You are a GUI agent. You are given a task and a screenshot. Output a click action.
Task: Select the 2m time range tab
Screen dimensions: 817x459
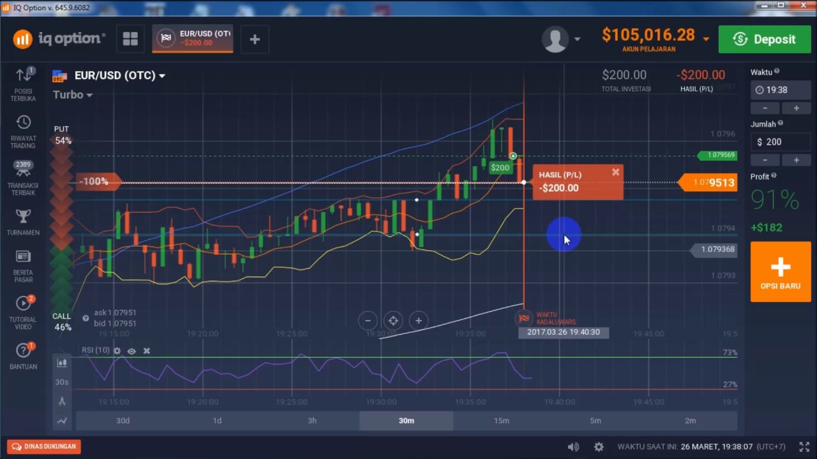click(691, 421)
